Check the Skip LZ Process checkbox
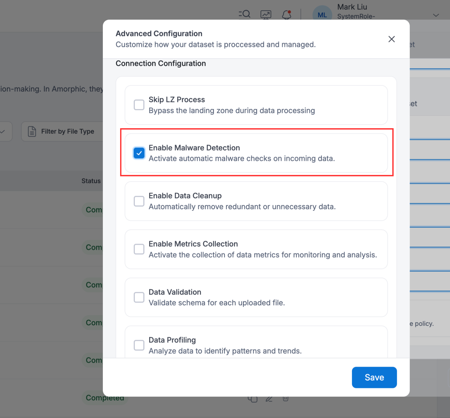This screenshot has width=450, height=418. click(139, 105)
